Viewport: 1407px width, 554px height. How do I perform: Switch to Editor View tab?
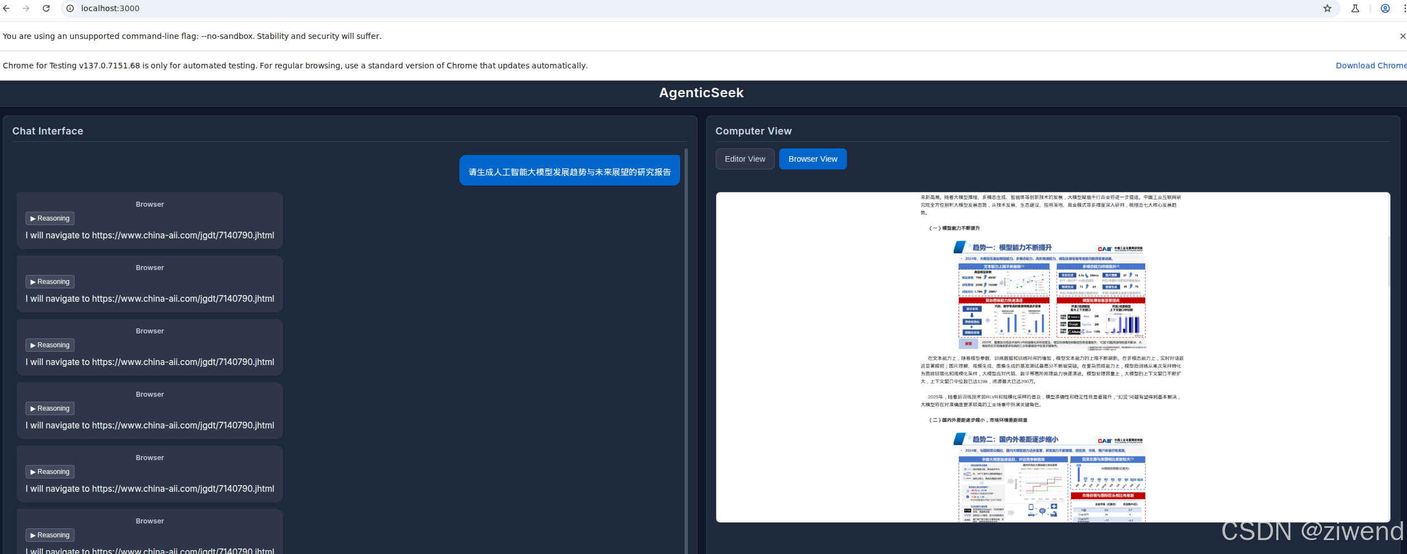click(745, 159)
